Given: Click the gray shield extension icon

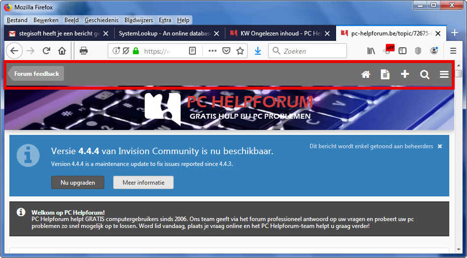Looking at the screenshot, I should [x=418, y=51].
